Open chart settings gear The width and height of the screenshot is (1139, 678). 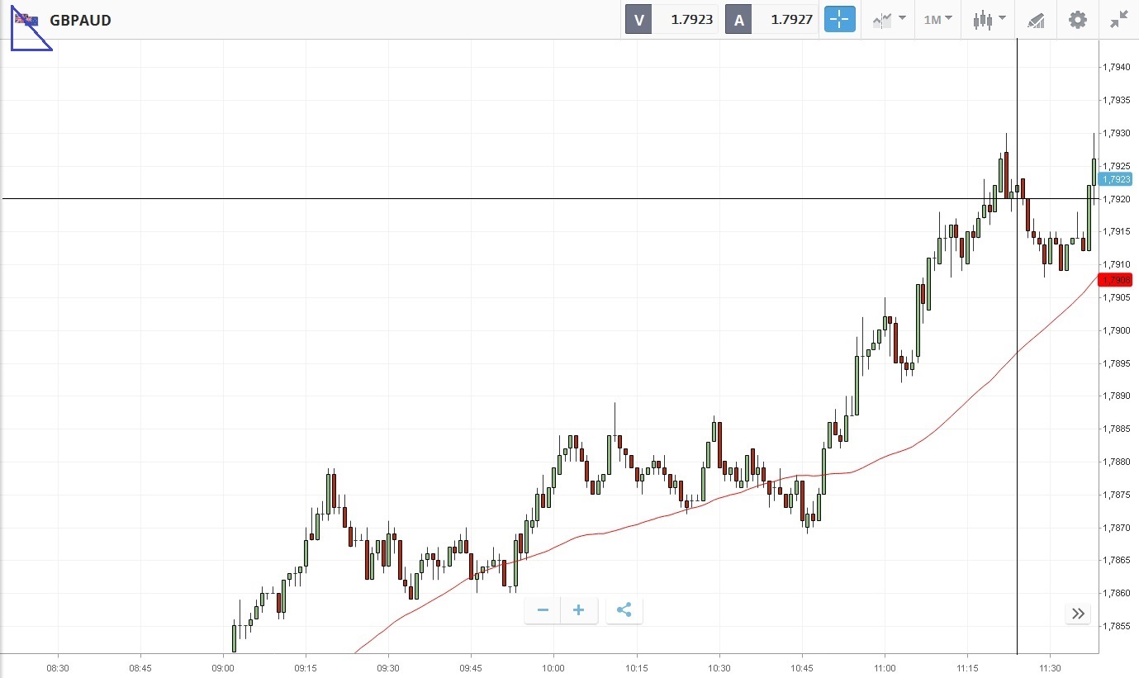[1078, 20]
